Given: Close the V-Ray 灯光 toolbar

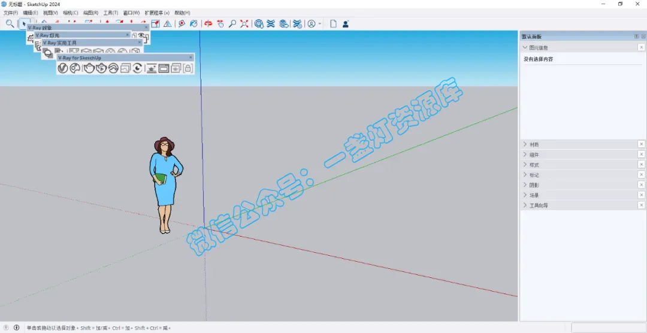Looking at the screenshot, I should (128, 35).
